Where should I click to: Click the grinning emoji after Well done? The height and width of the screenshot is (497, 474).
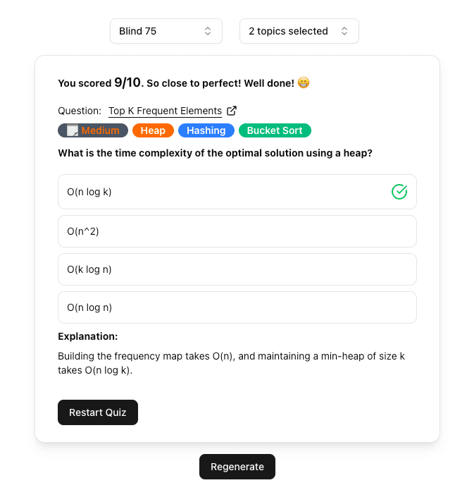304,83
